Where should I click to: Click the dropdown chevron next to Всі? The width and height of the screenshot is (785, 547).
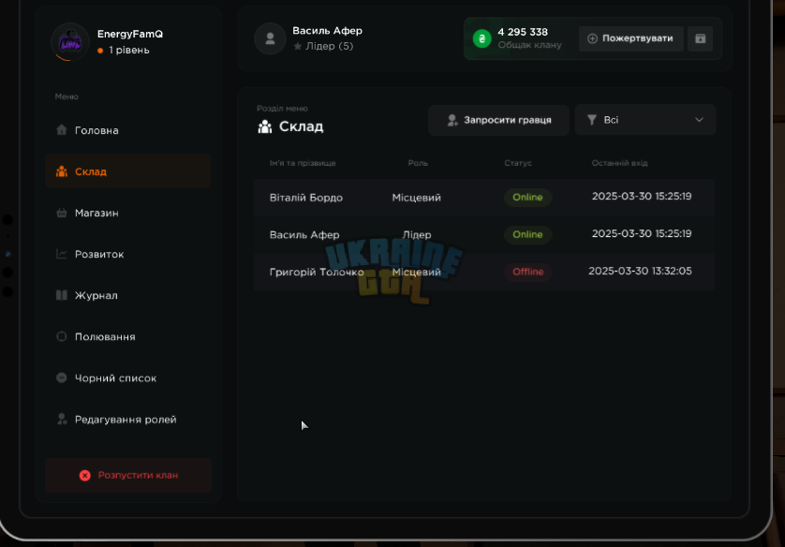pos(700,120)
